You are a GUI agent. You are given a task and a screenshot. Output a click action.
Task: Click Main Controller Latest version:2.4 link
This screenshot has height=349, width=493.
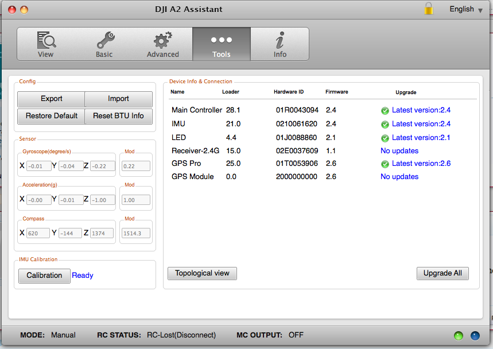pyautogui.click(x=421, y=110)
